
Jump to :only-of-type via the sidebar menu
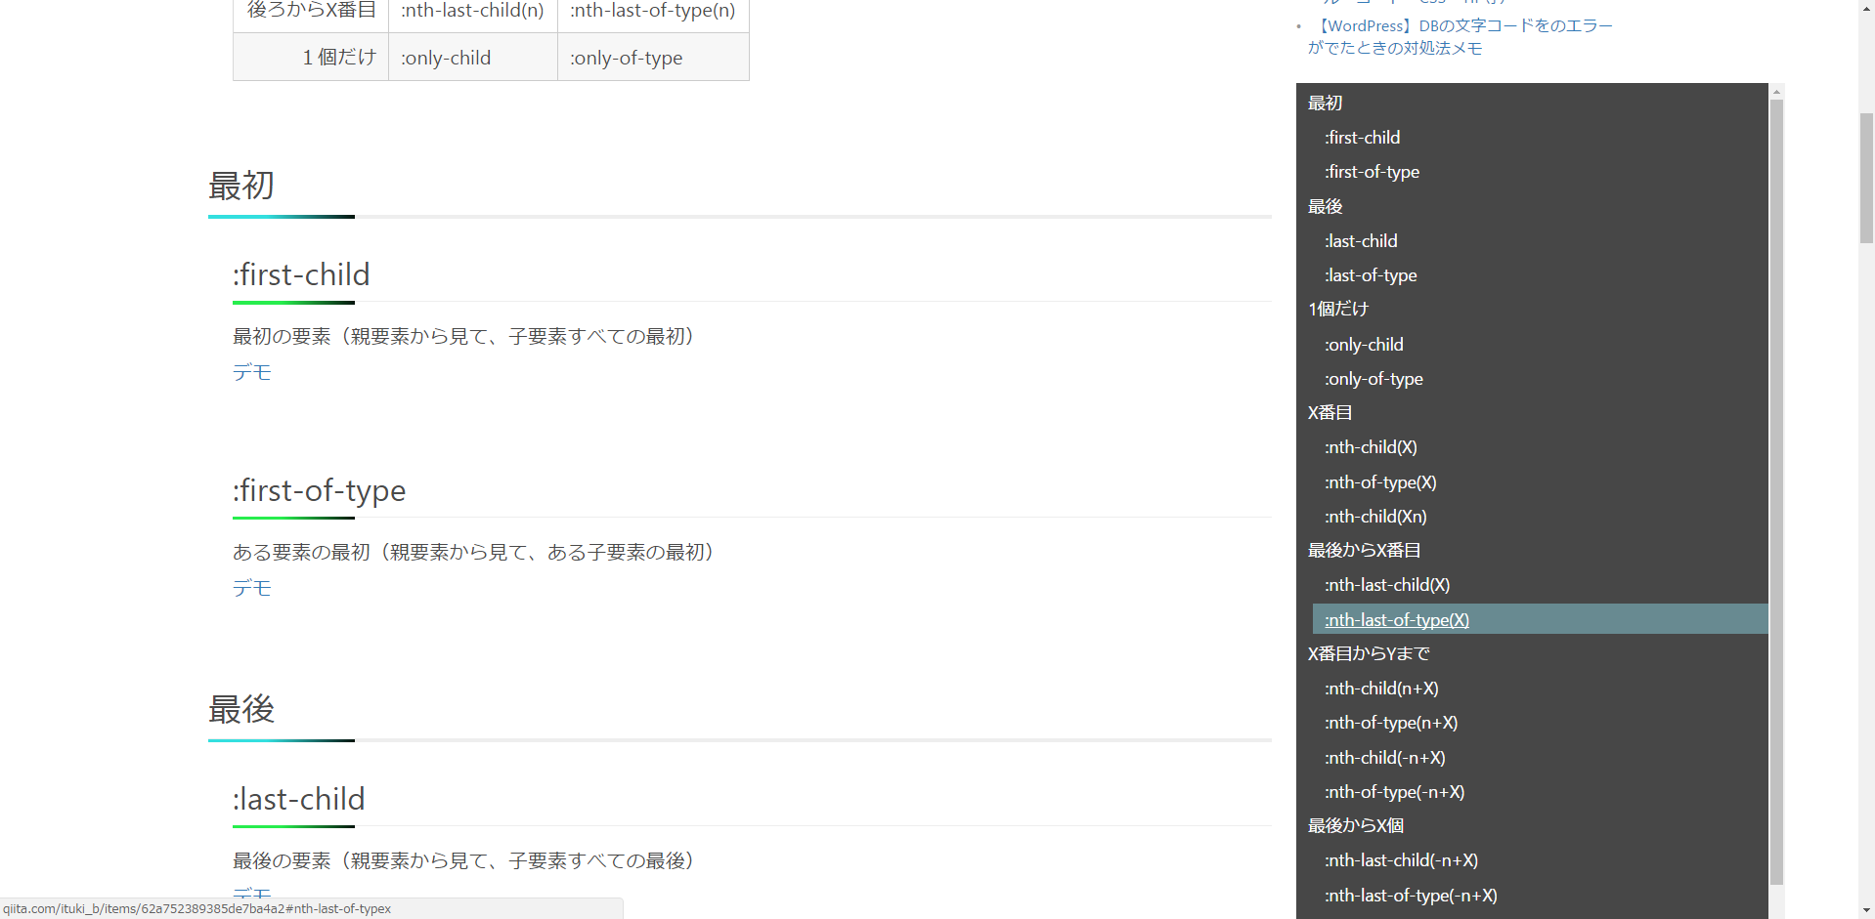tap(1373, 379)
